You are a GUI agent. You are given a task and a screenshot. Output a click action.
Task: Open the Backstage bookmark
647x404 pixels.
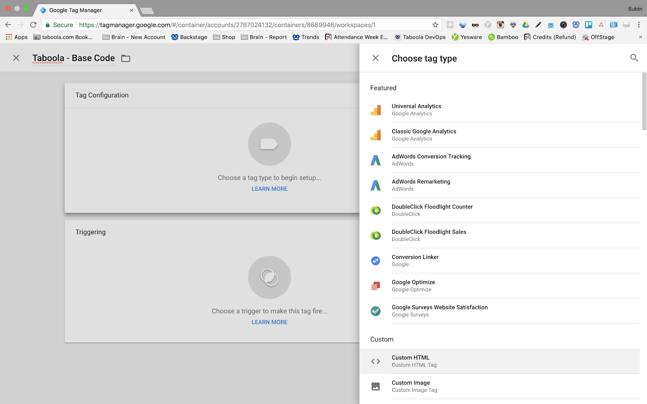(x=189, y=37)
